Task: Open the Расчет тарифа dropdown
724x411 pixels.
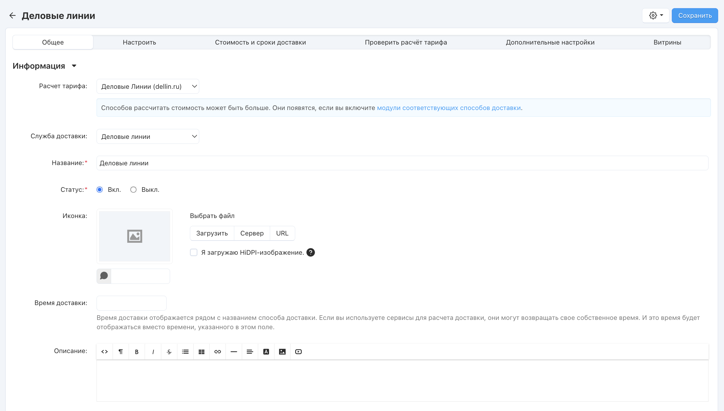Action: [x=148, y=86]
